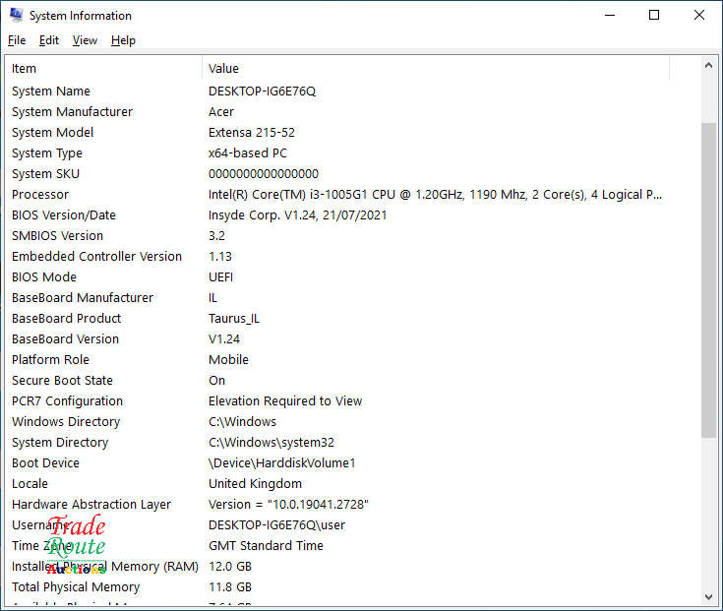The image size is (723, 611).
Task: Close the System Information window
Action: pos(699,15)
